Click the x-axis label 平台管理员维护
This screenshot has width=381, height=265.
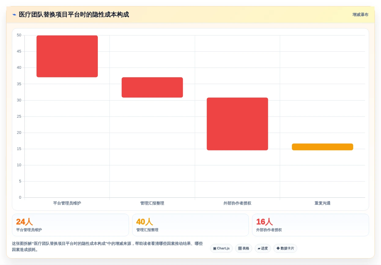(x=67, y=203)
